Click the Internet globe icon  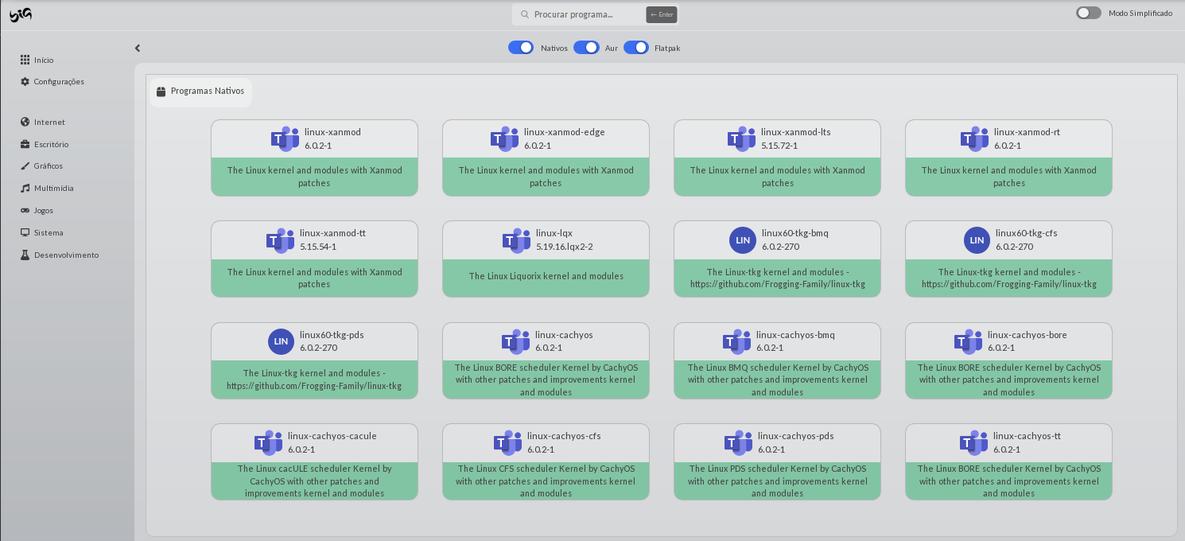pos(25,122)
